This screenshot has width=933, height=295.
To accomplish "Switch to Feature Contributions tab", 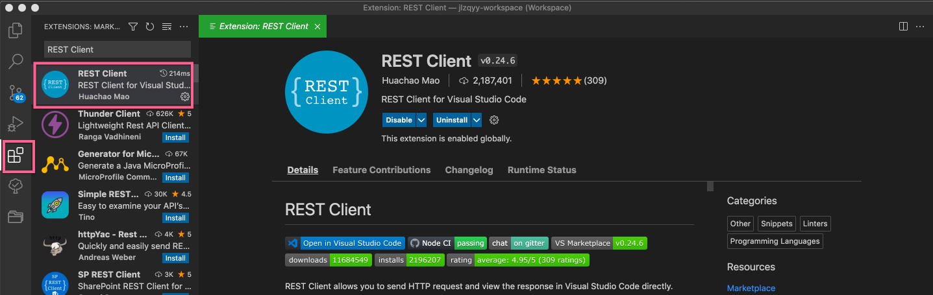I will coord(381,170).
